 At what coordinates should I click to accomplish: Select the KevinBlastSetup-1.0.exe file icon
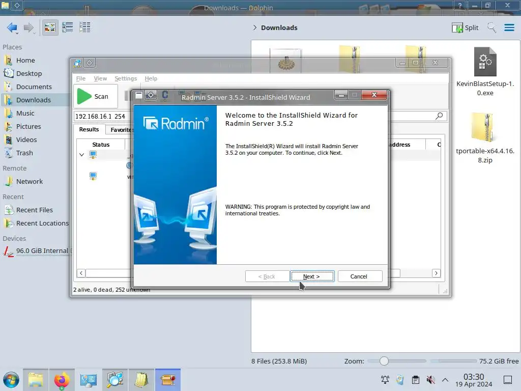coord(485,62)
